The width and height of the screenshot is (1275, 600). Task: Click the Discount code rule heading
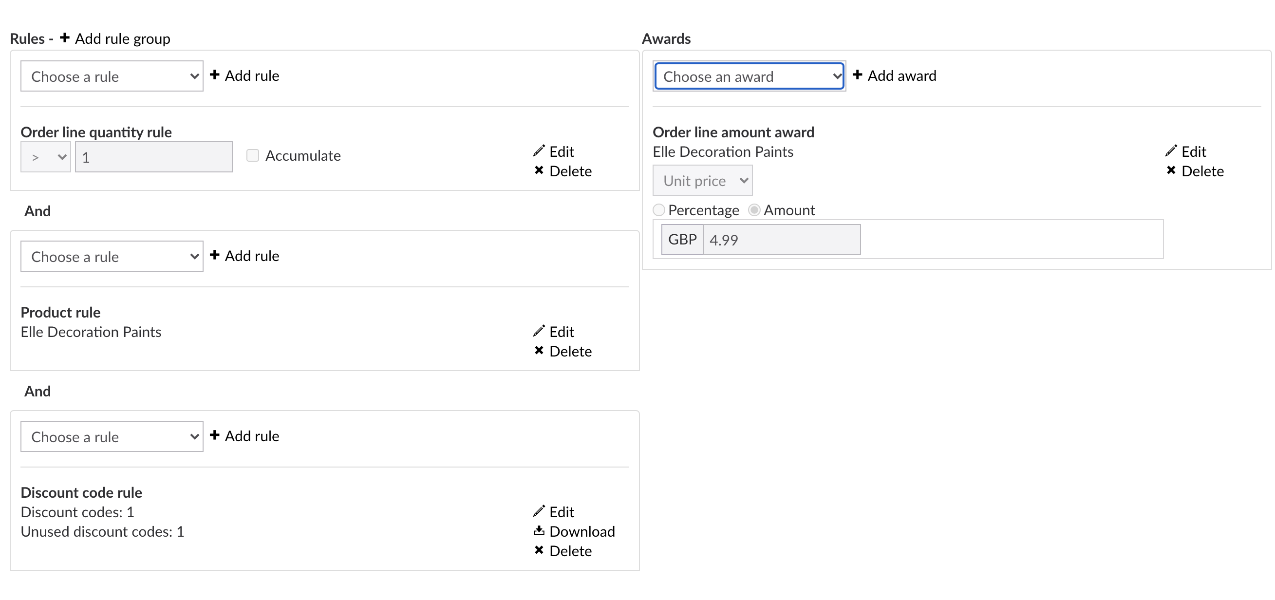pos(81,492)
